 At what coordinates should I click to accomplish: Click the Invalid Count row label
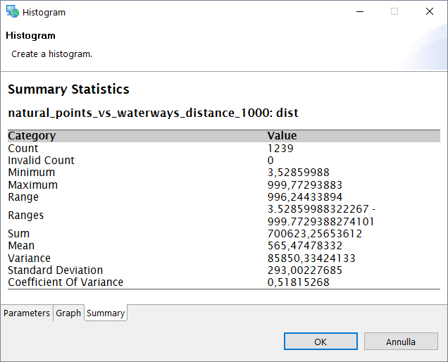[x=41, y=161]
